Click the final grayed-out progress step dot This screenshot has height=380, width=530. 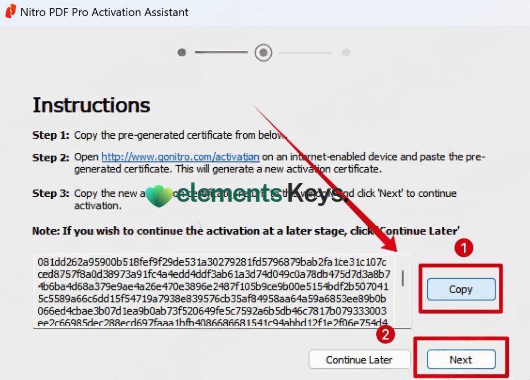pos(345,52)
